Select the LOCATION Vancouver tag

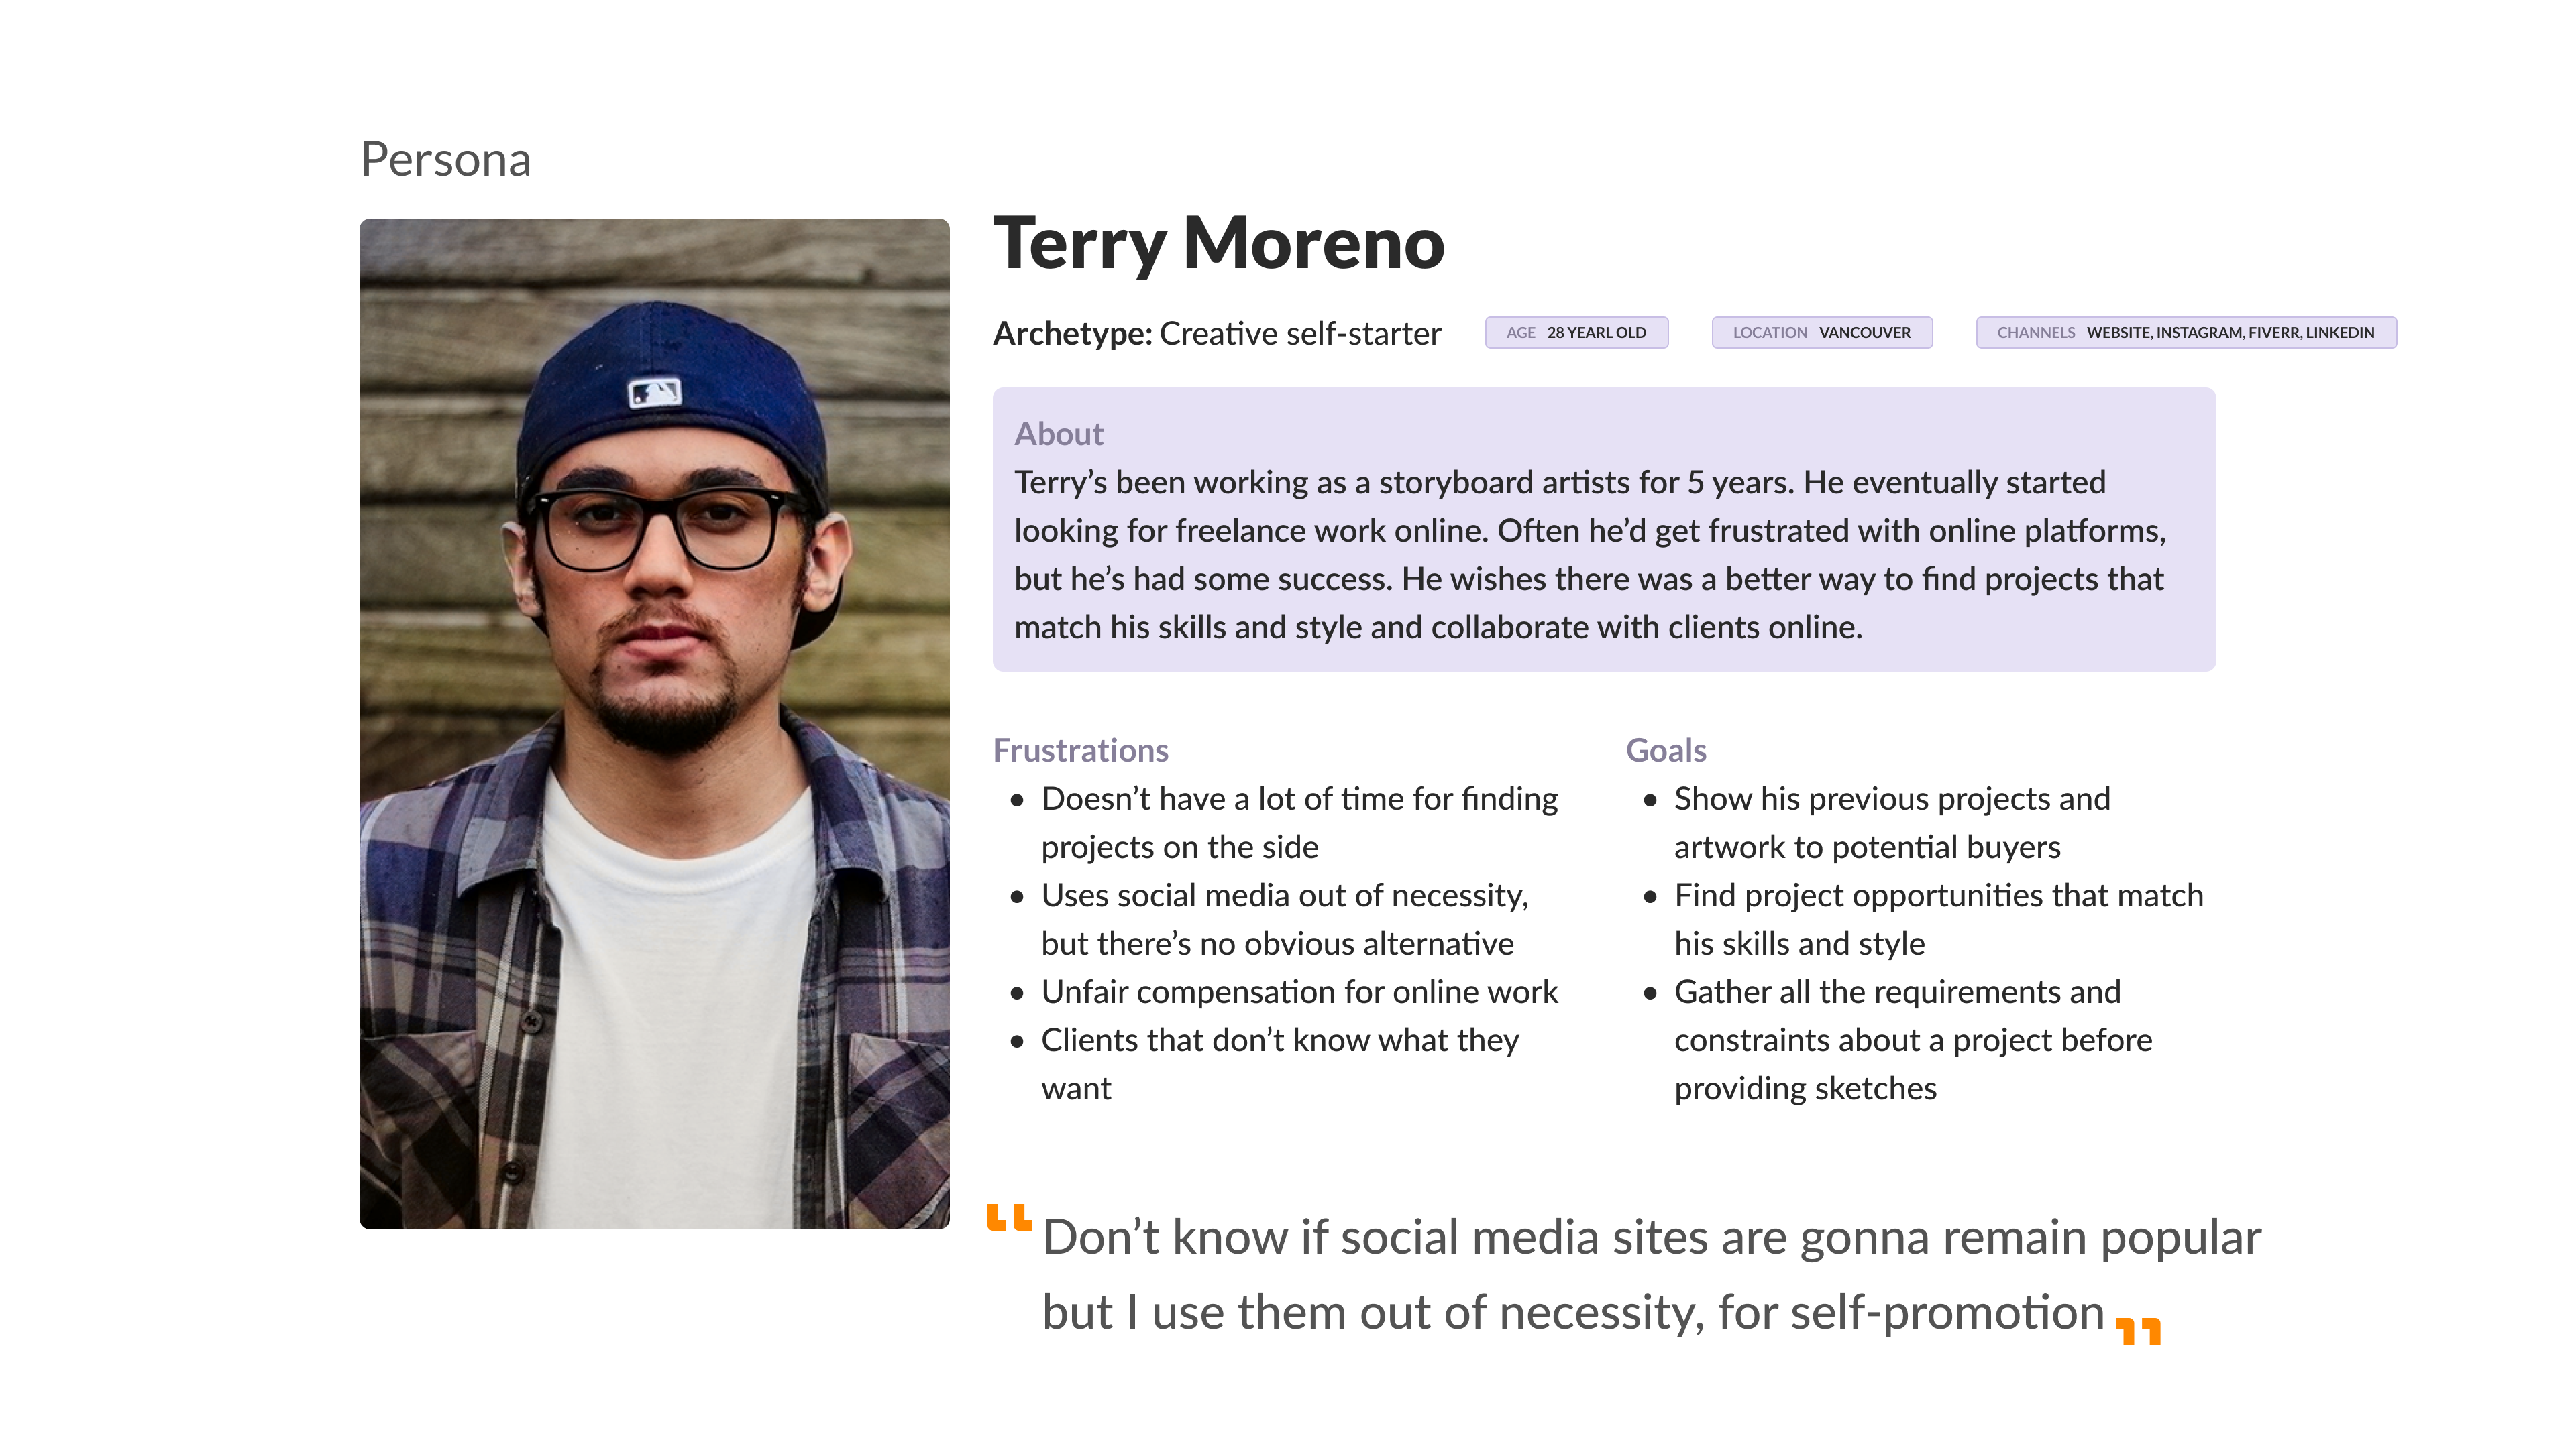(x=1821, y=333)
